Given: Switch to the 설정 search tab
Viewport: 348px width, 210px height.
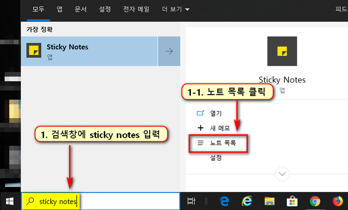Looking at the screenshot, I should click(105, 9).
